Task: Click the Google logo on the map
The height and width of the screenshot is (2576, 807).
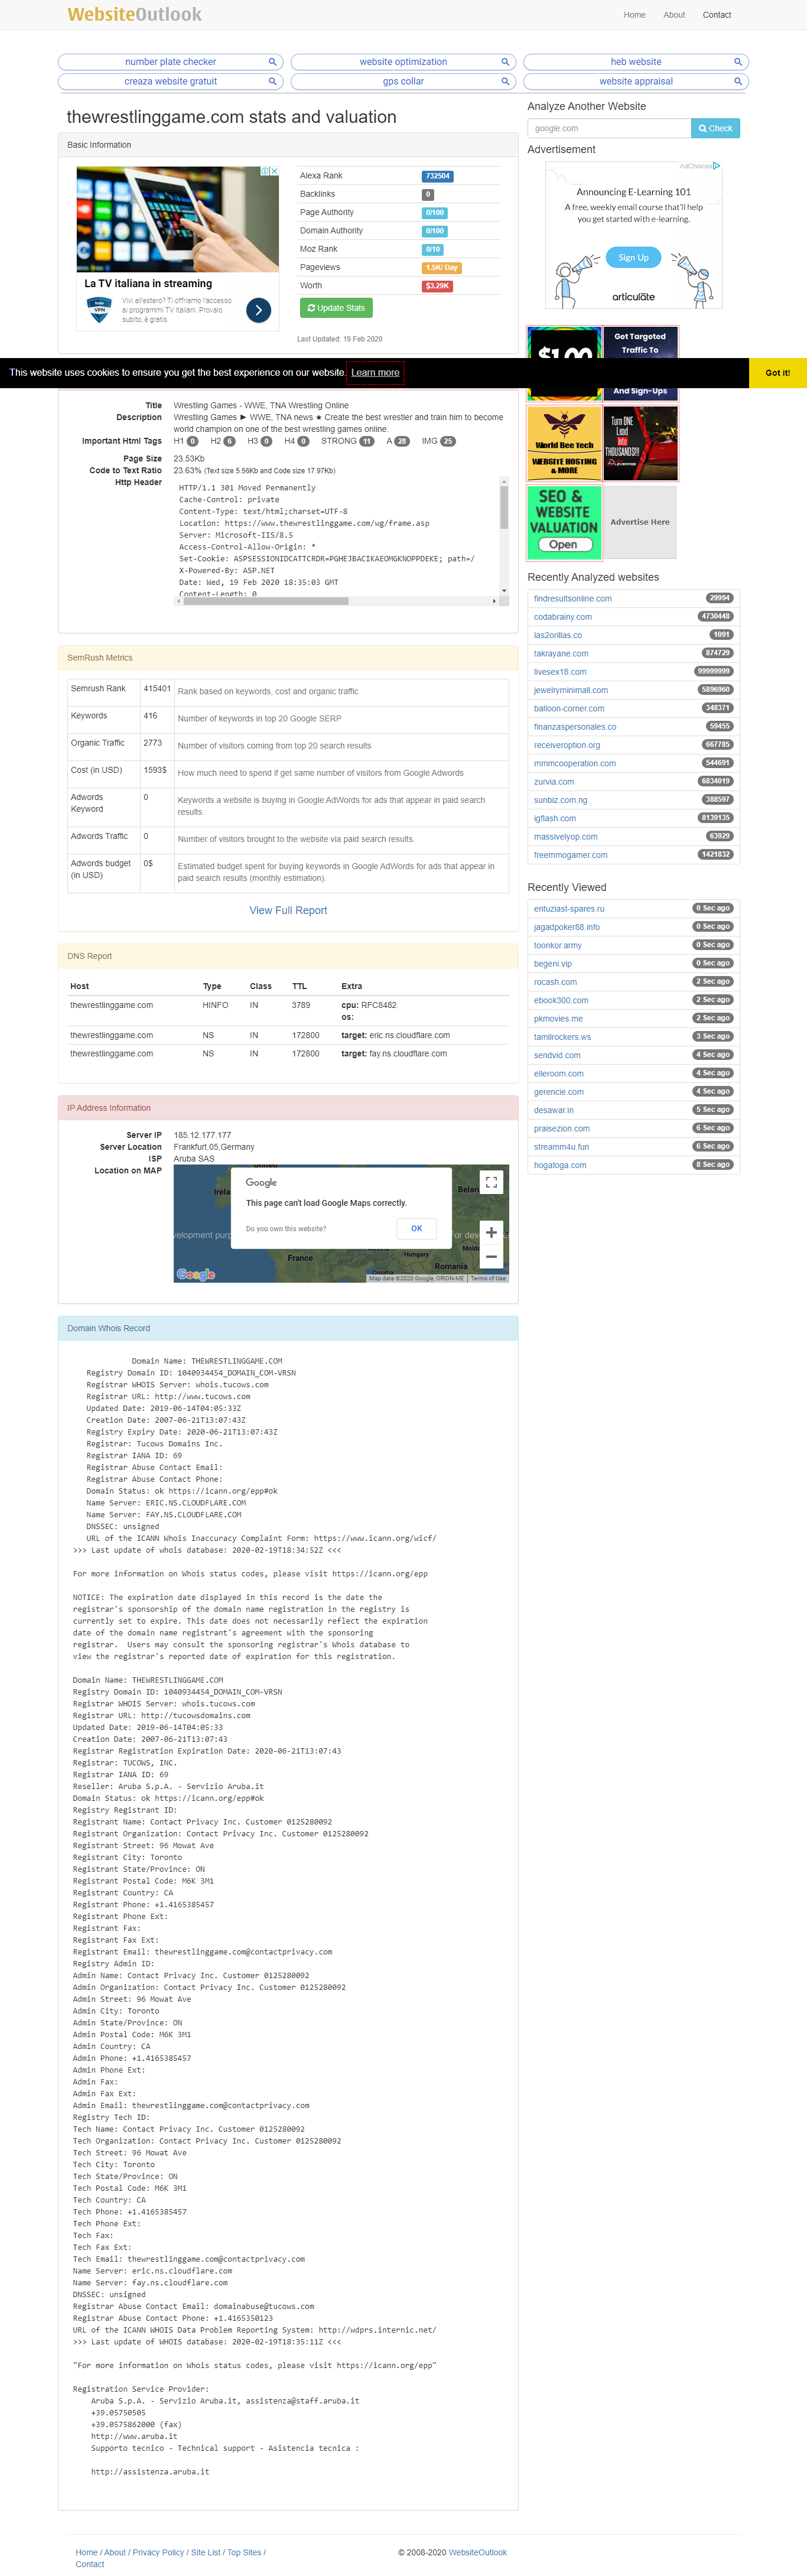Action: [196, 1274]
